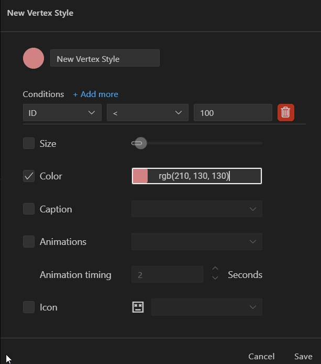Expand the Animations dropdown
Viewport: 321px width, 364px height.
click(x=196, y=242)
